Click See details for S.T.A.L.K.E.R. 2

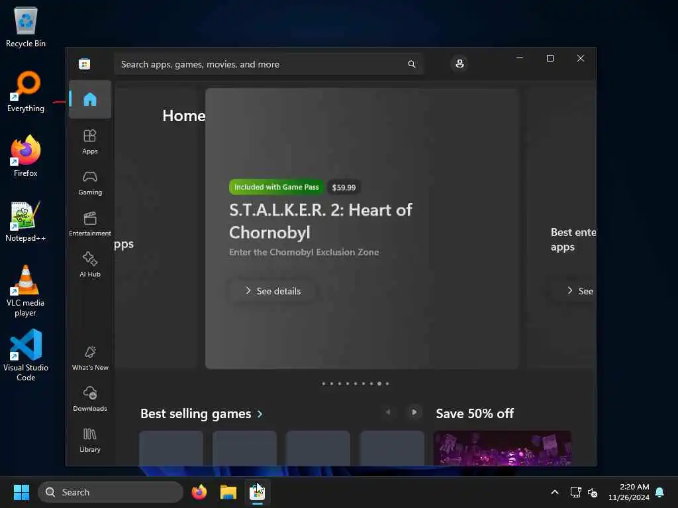pyautogui.click(x=272, y=291)
